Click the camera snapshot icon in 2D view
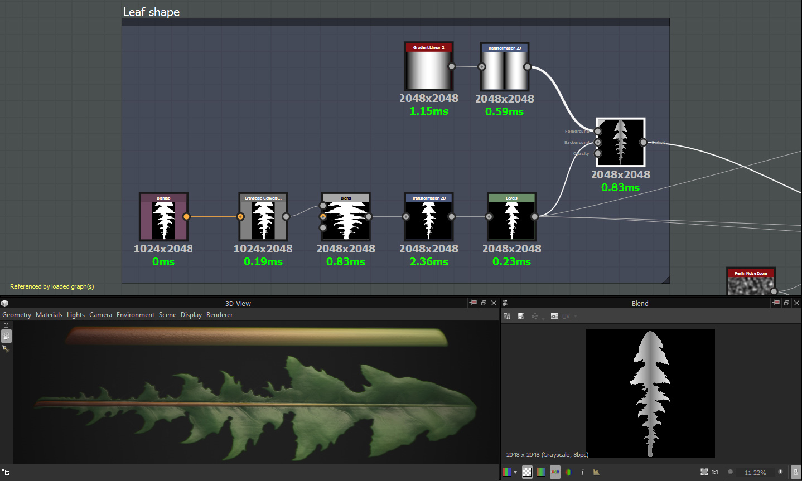Screen dimensions: 802x481 (x=554, y=316)
